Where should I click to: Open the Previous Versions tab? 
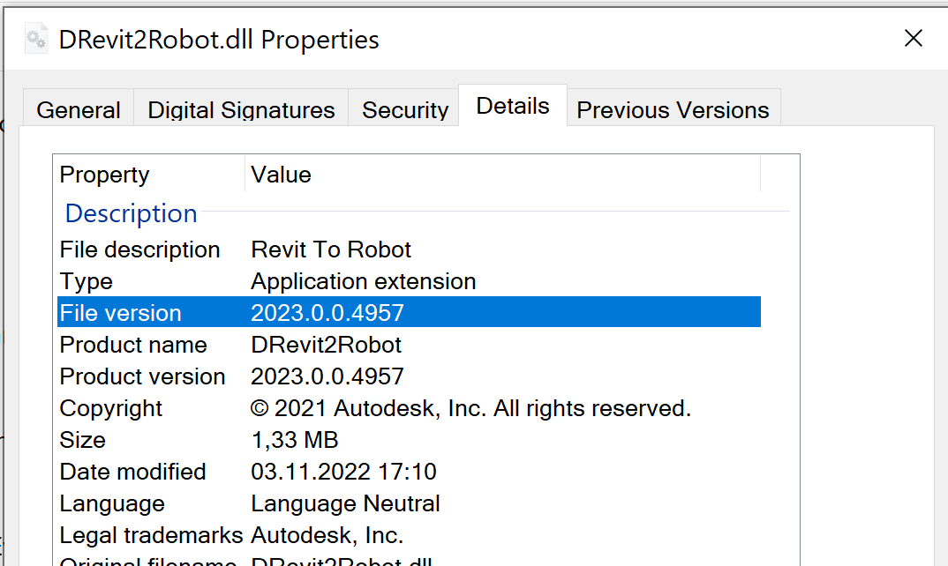[673, 110]
